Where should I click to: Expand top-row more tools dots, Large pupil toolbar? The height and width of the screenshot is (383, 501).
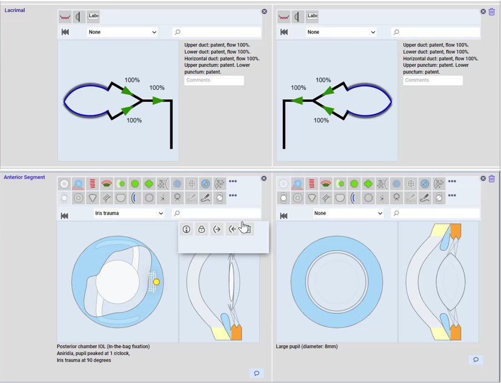452,181
